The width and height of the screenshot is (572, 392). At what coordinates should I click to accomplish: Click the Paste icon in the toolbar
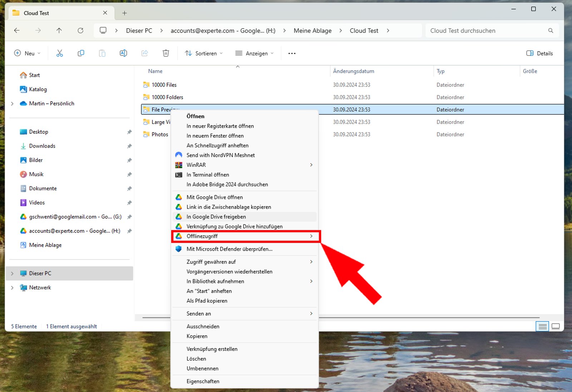tap(102, 53)
